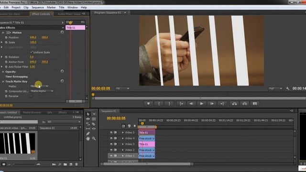The image size is (306, 172).
Task: Step forward one frame
Action: (x=212, y=104)
